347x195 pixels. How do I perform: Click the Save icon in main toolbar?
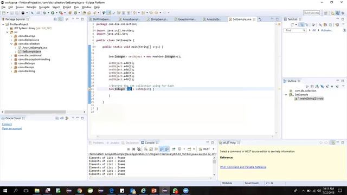click(12, 13)
